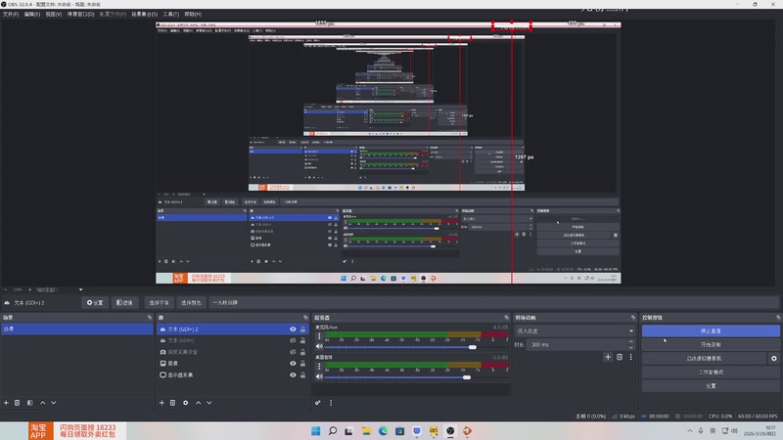Toggle lock on 显示器采集 source
The image size is (783, 440).
coord(302,375)
